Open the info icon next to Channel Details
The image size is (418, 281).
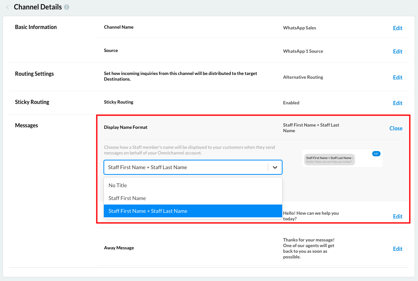pyautogui.click(x=67, y=7)
